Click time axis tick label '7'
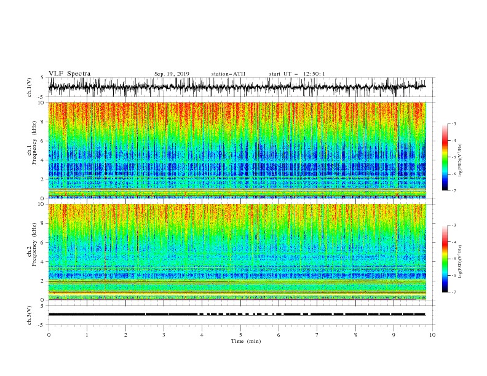The height and width of the screenshot is (376, 487). tap(317, 335)
